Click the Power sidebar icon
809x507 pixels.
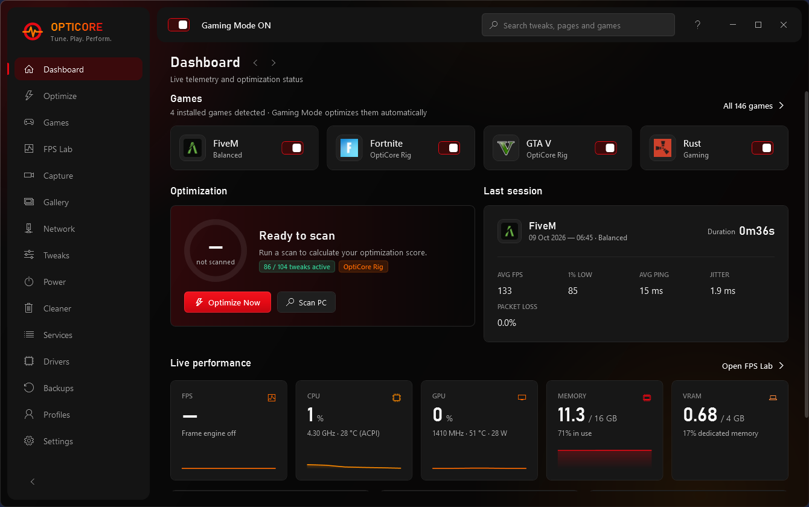point(29,282)
